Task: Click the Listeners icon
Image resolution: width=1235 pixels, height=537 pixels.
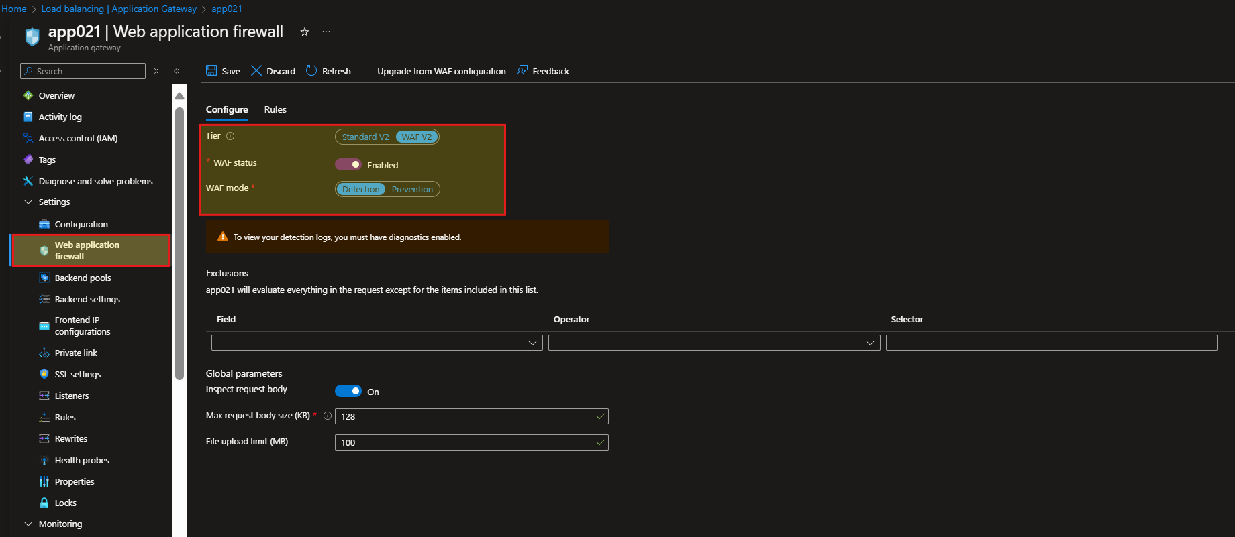Action: [x=44, y=396]
